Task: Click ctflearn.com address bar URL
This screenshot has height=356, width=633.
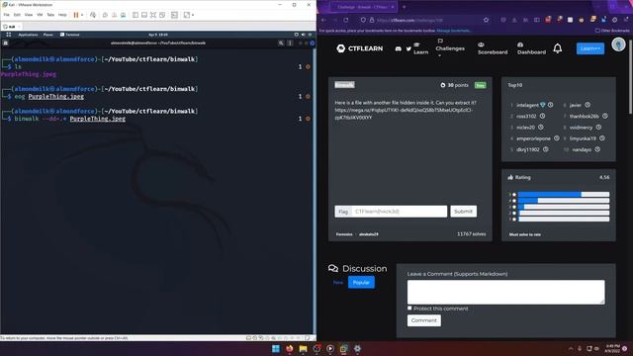Action: coord(409,20)
